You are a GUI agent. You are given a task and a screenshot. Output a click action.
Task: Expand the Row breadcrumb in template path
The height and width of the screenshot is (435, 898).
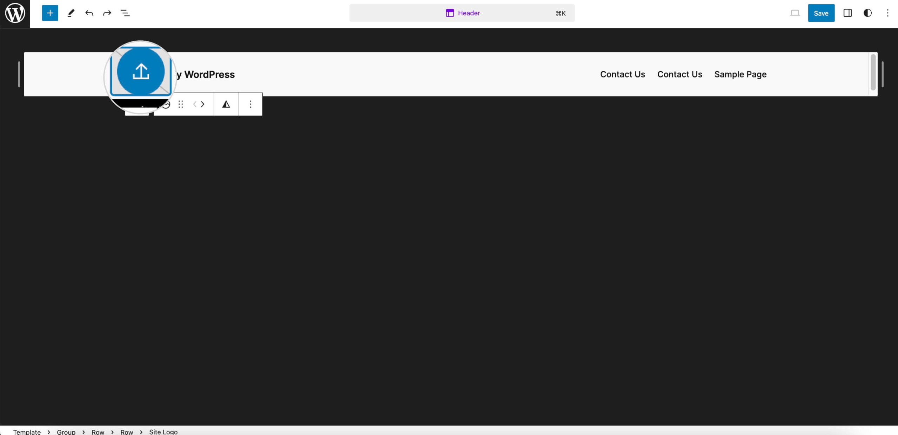[98, 431]
